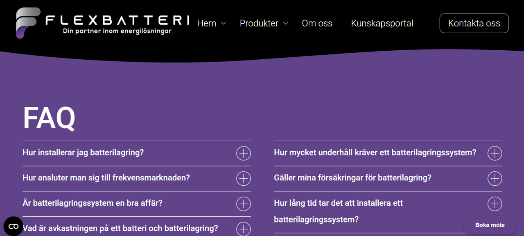Click the Boka möte button

pos(490,225)
